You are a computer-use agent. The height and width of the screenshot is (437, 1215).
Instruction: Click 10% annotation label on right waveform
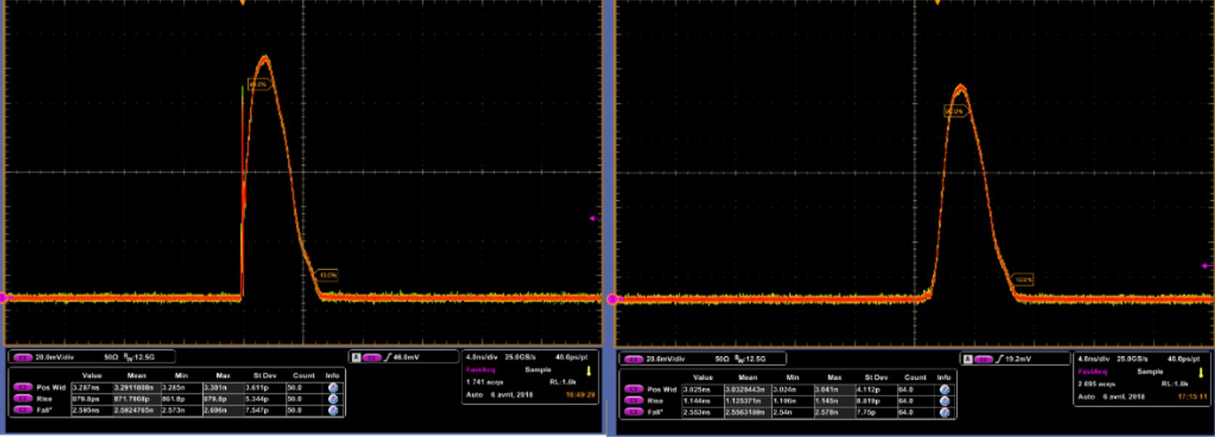(1022, 279)
